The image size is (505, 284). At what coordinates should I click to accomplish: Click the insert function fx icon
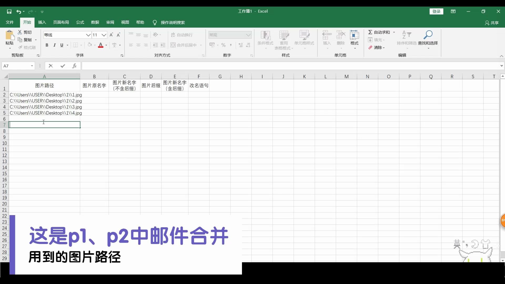tap(74, 66)
